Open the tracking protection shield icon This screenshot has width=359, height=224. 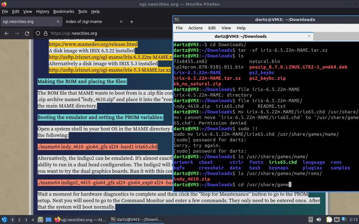point(38,33)
